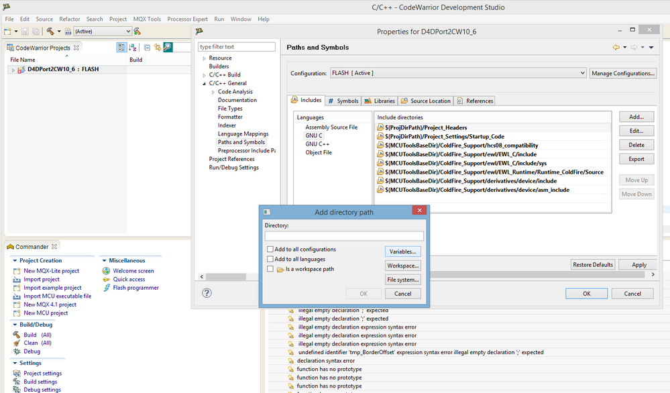The height and width of the screenshot is (393, 670).
Task: Expand the Resource tree node
Action: pyautogui.click(x=205, y=58)
